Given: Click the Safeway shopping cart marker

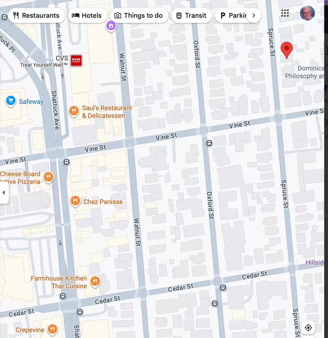Looking at the screenshot, I should coord(11,101).
